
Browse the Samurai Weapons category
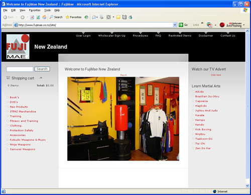tap(23, 149)
